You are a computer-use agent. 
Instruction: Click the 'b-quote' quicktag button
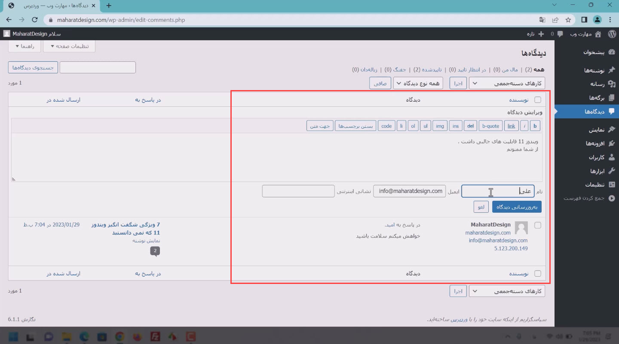click(x=490, y=126)
